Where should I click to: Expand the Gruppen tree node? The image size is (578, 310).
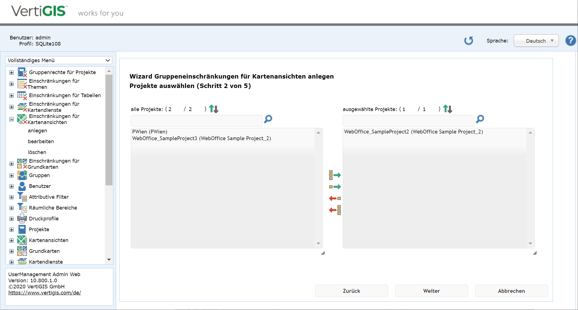(11, 175)
